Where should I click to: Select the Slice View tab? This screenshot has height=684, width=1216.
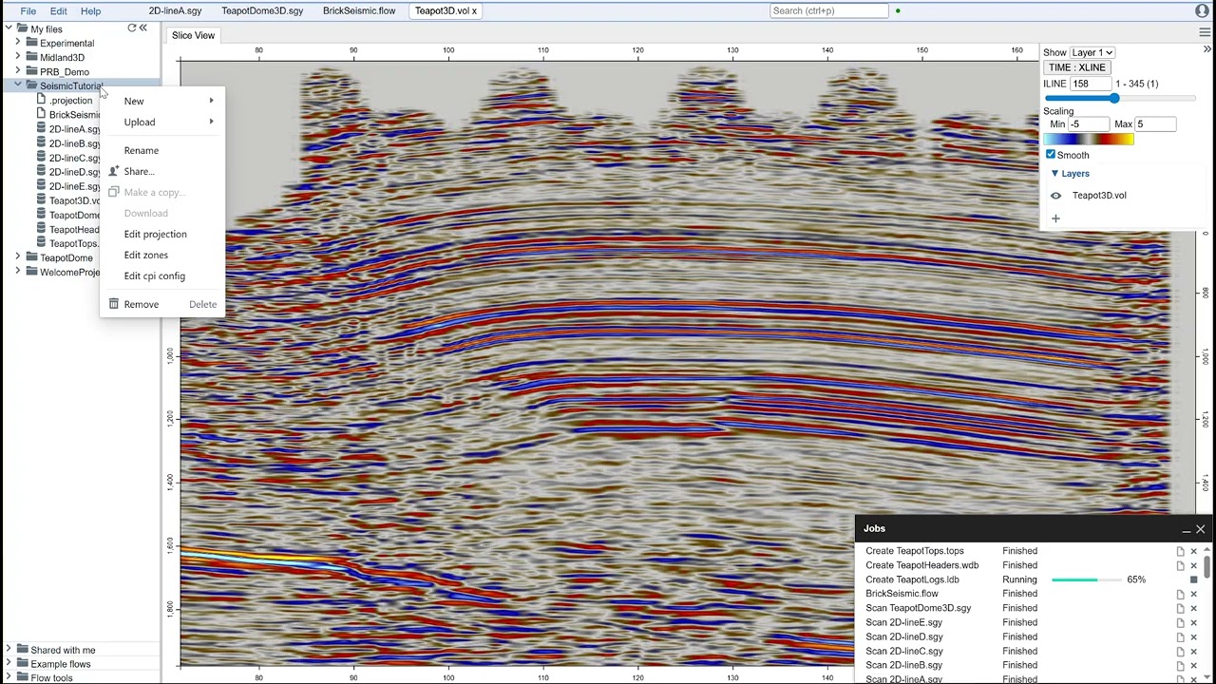[193, 35]
